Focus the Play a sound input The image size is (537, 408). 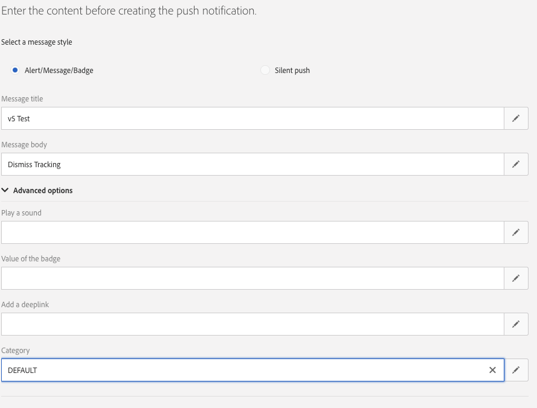(252, 232)
